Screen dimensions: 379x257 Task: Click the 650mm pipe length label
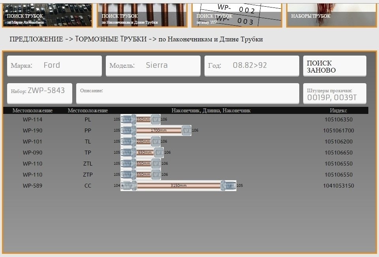pyautogui.click(x=145, y=153)
